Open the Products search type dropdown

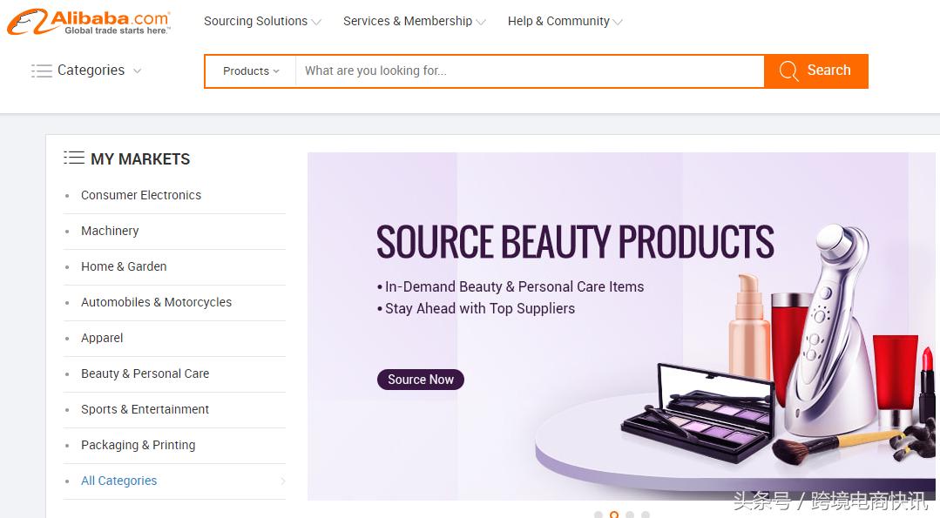[251, 71]
